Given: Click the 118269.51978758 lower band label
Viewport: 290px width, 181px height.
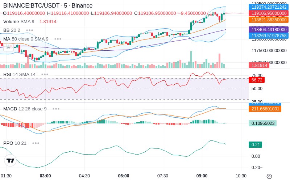Looking at the screenshot, I should click(x=269, y=35).
